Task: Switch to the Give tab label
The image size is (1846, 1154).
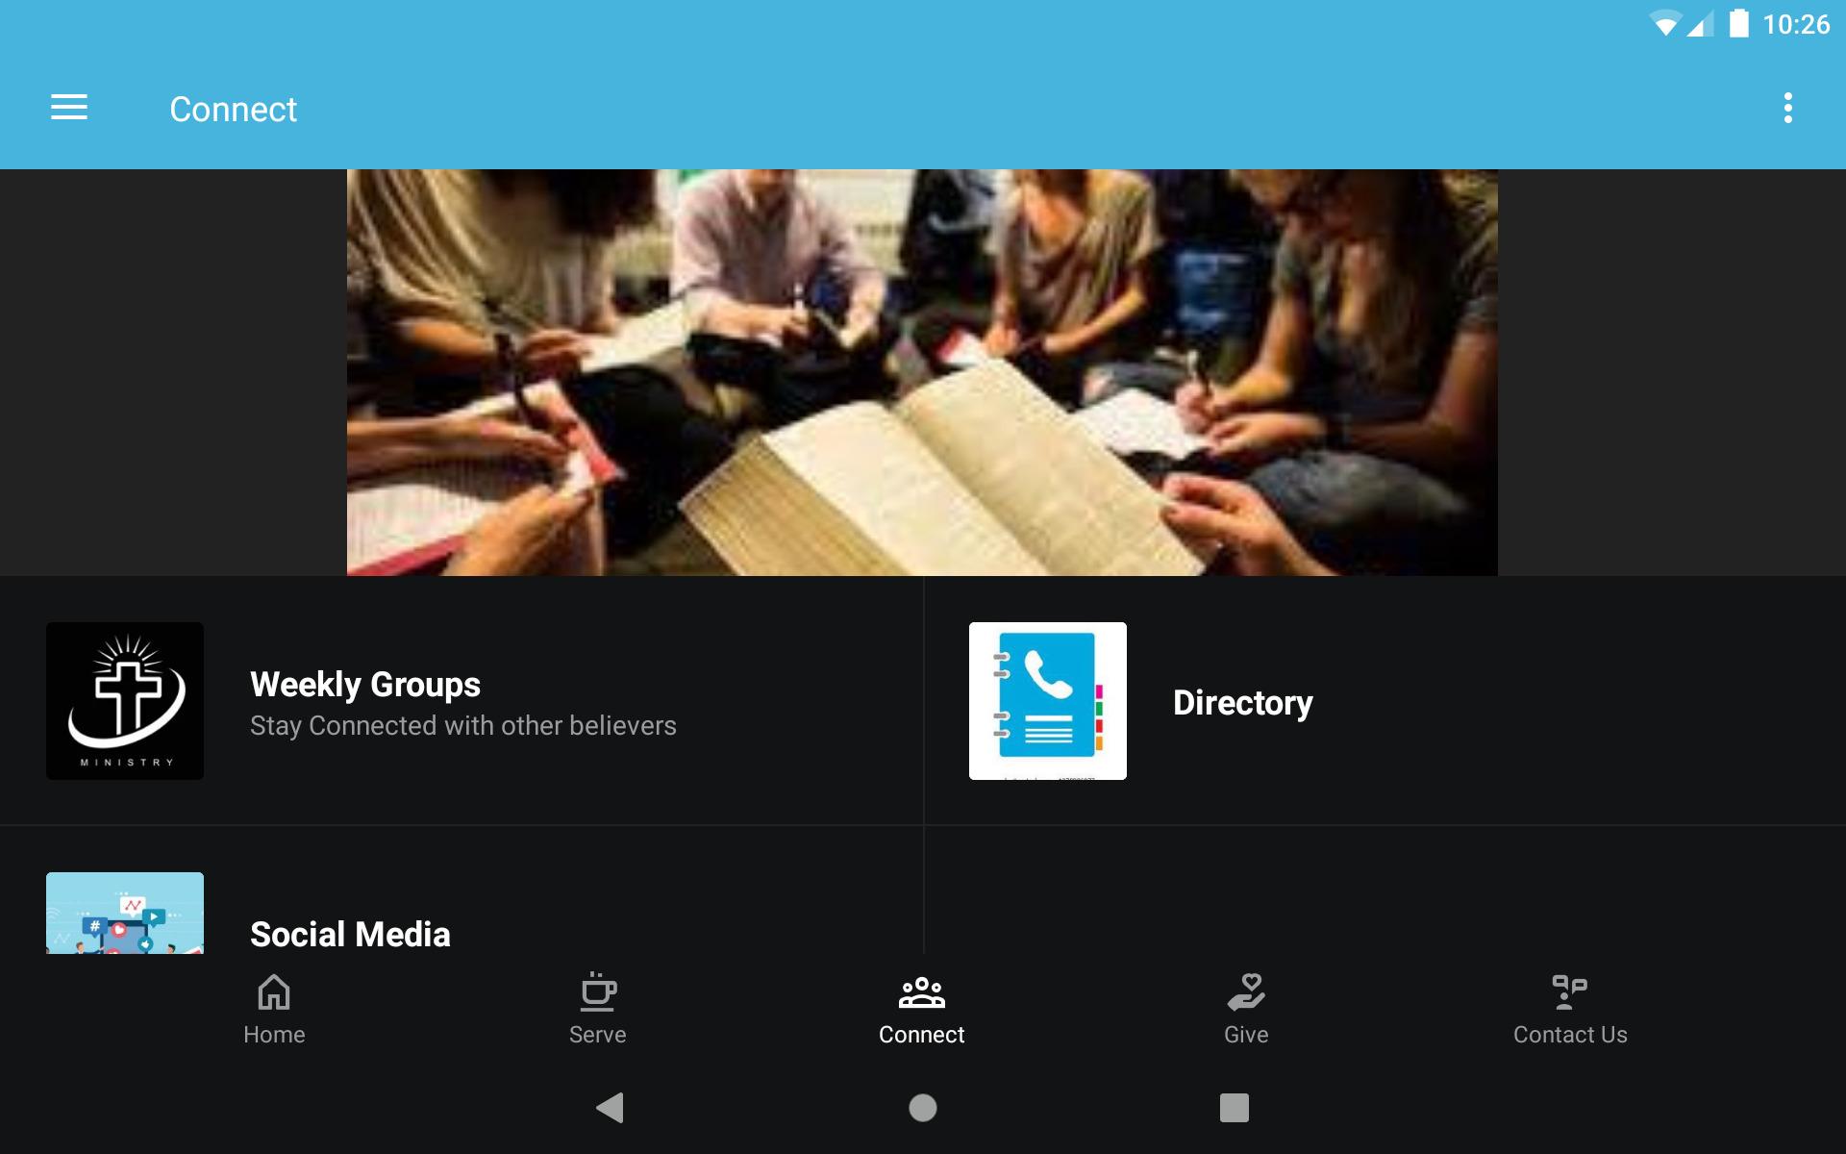Action: tap(1246, 1035)
